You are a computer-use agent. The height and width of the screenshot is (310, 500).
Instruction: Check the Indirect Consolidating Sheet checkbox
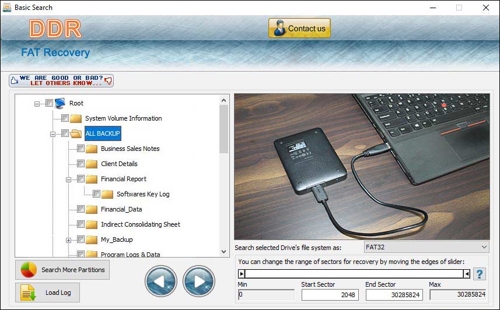coord(81,224)
